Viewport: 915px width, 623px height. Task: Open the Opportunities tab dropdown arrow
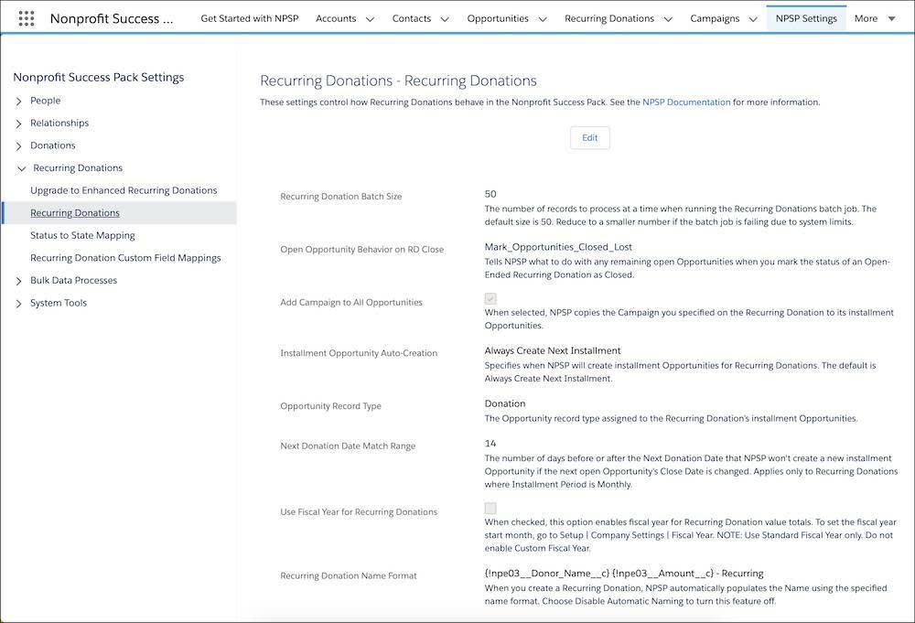pos(543,19)
